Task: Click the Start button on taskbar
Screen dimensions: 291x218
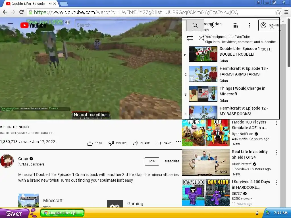Action: 14,213
